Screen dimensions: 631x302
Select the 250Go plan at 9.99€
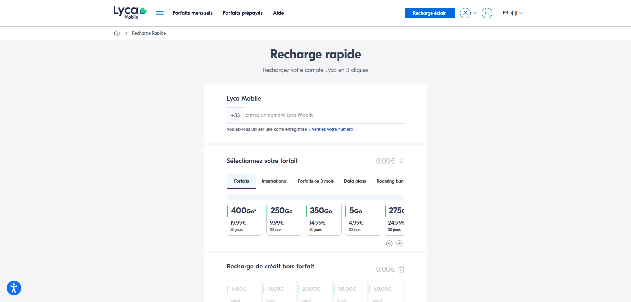284,219
